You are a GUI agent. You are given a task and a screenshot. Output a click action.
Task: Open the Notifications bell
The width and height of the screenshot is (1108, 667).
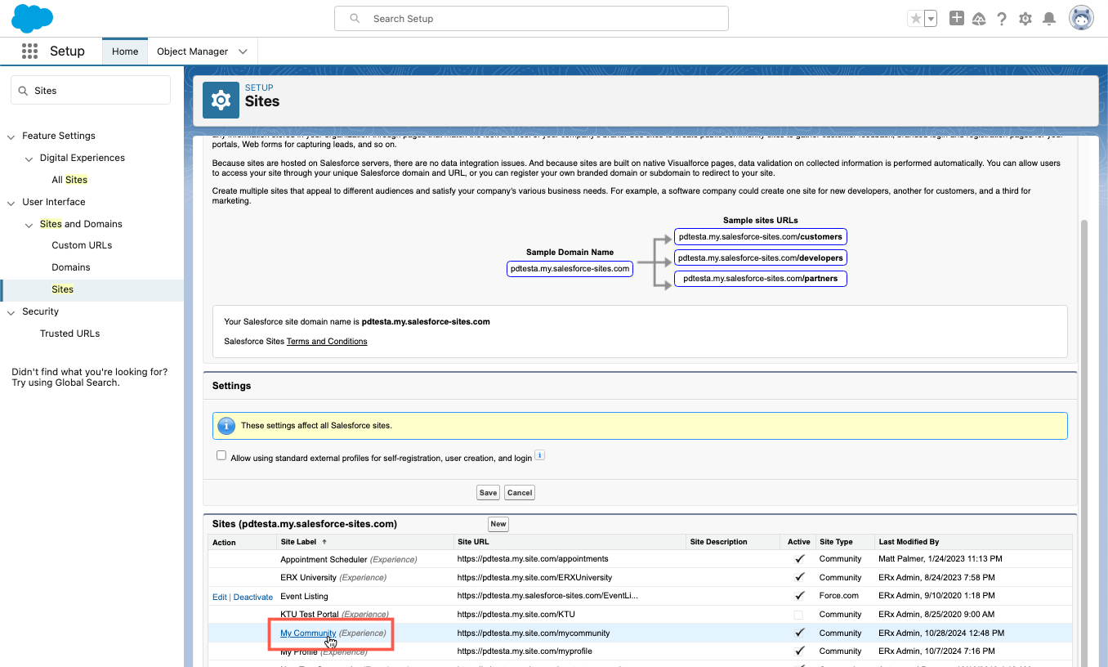point(1050,19)
